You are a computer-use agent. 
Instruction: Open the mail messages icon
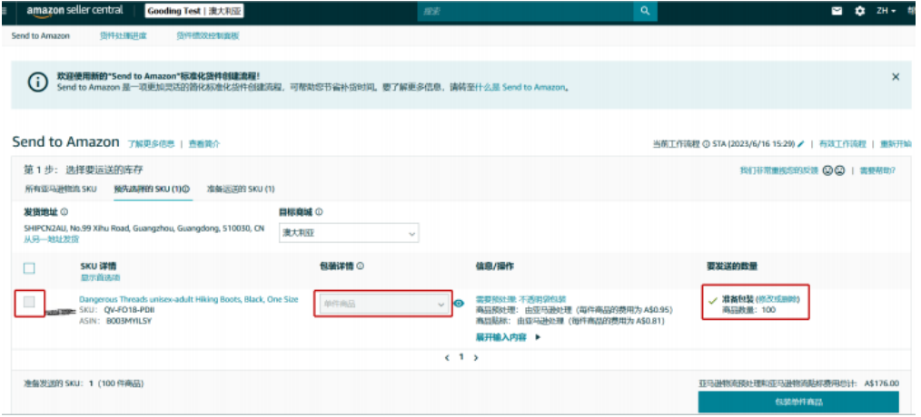(x=837, y=11)
